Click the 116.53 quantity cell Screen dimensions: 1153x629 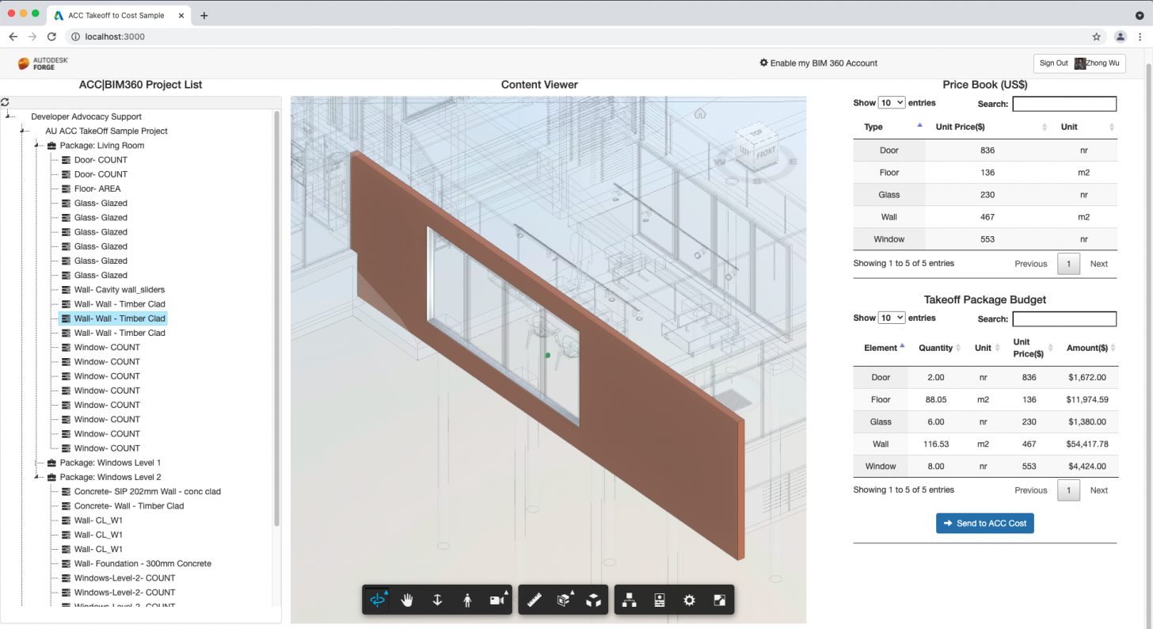935,444
